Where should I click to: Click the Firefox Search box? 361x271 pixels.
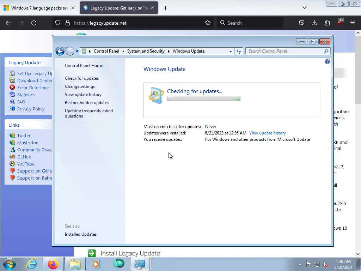[x=250, y=23]
